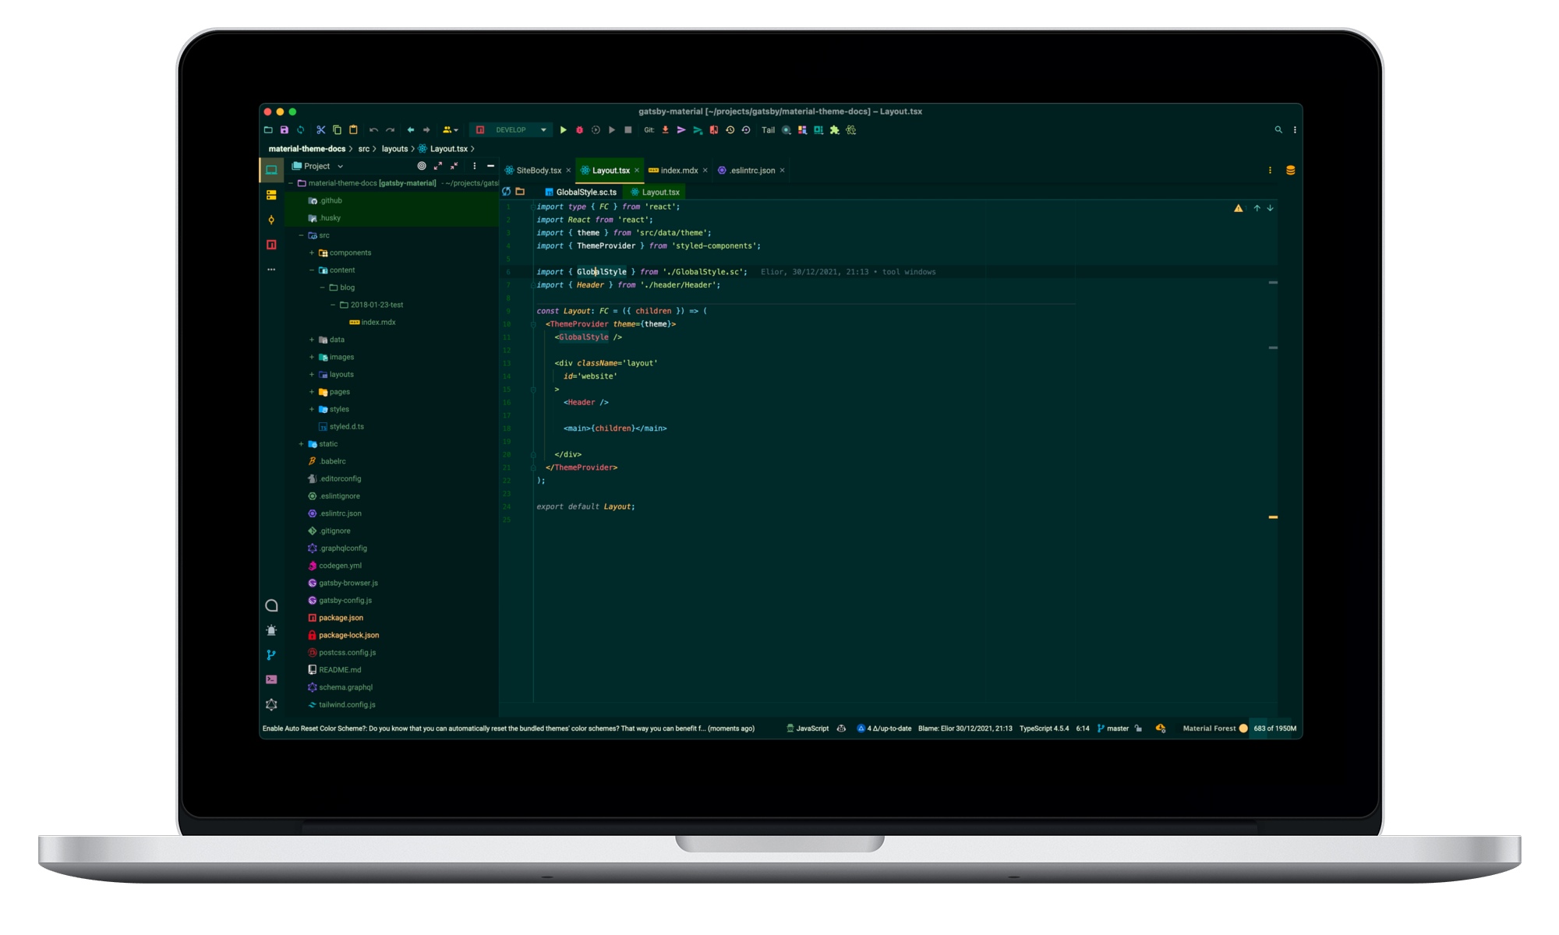The height and width of the screenshot is (935, 1559).
Task: Click Git Rollback icon
Action: pos(746,130)
